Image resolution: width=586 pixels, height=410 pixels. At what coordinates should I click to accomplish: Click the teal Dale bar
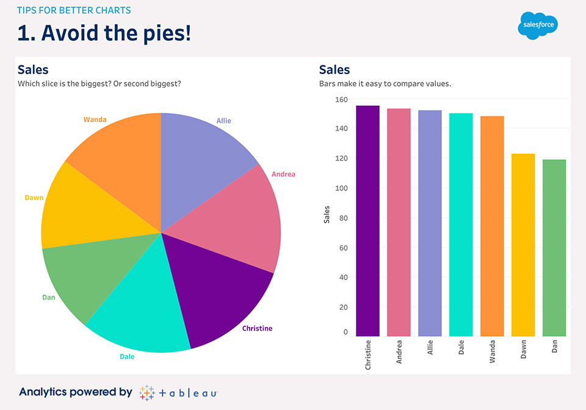click(x=461, y=225)
